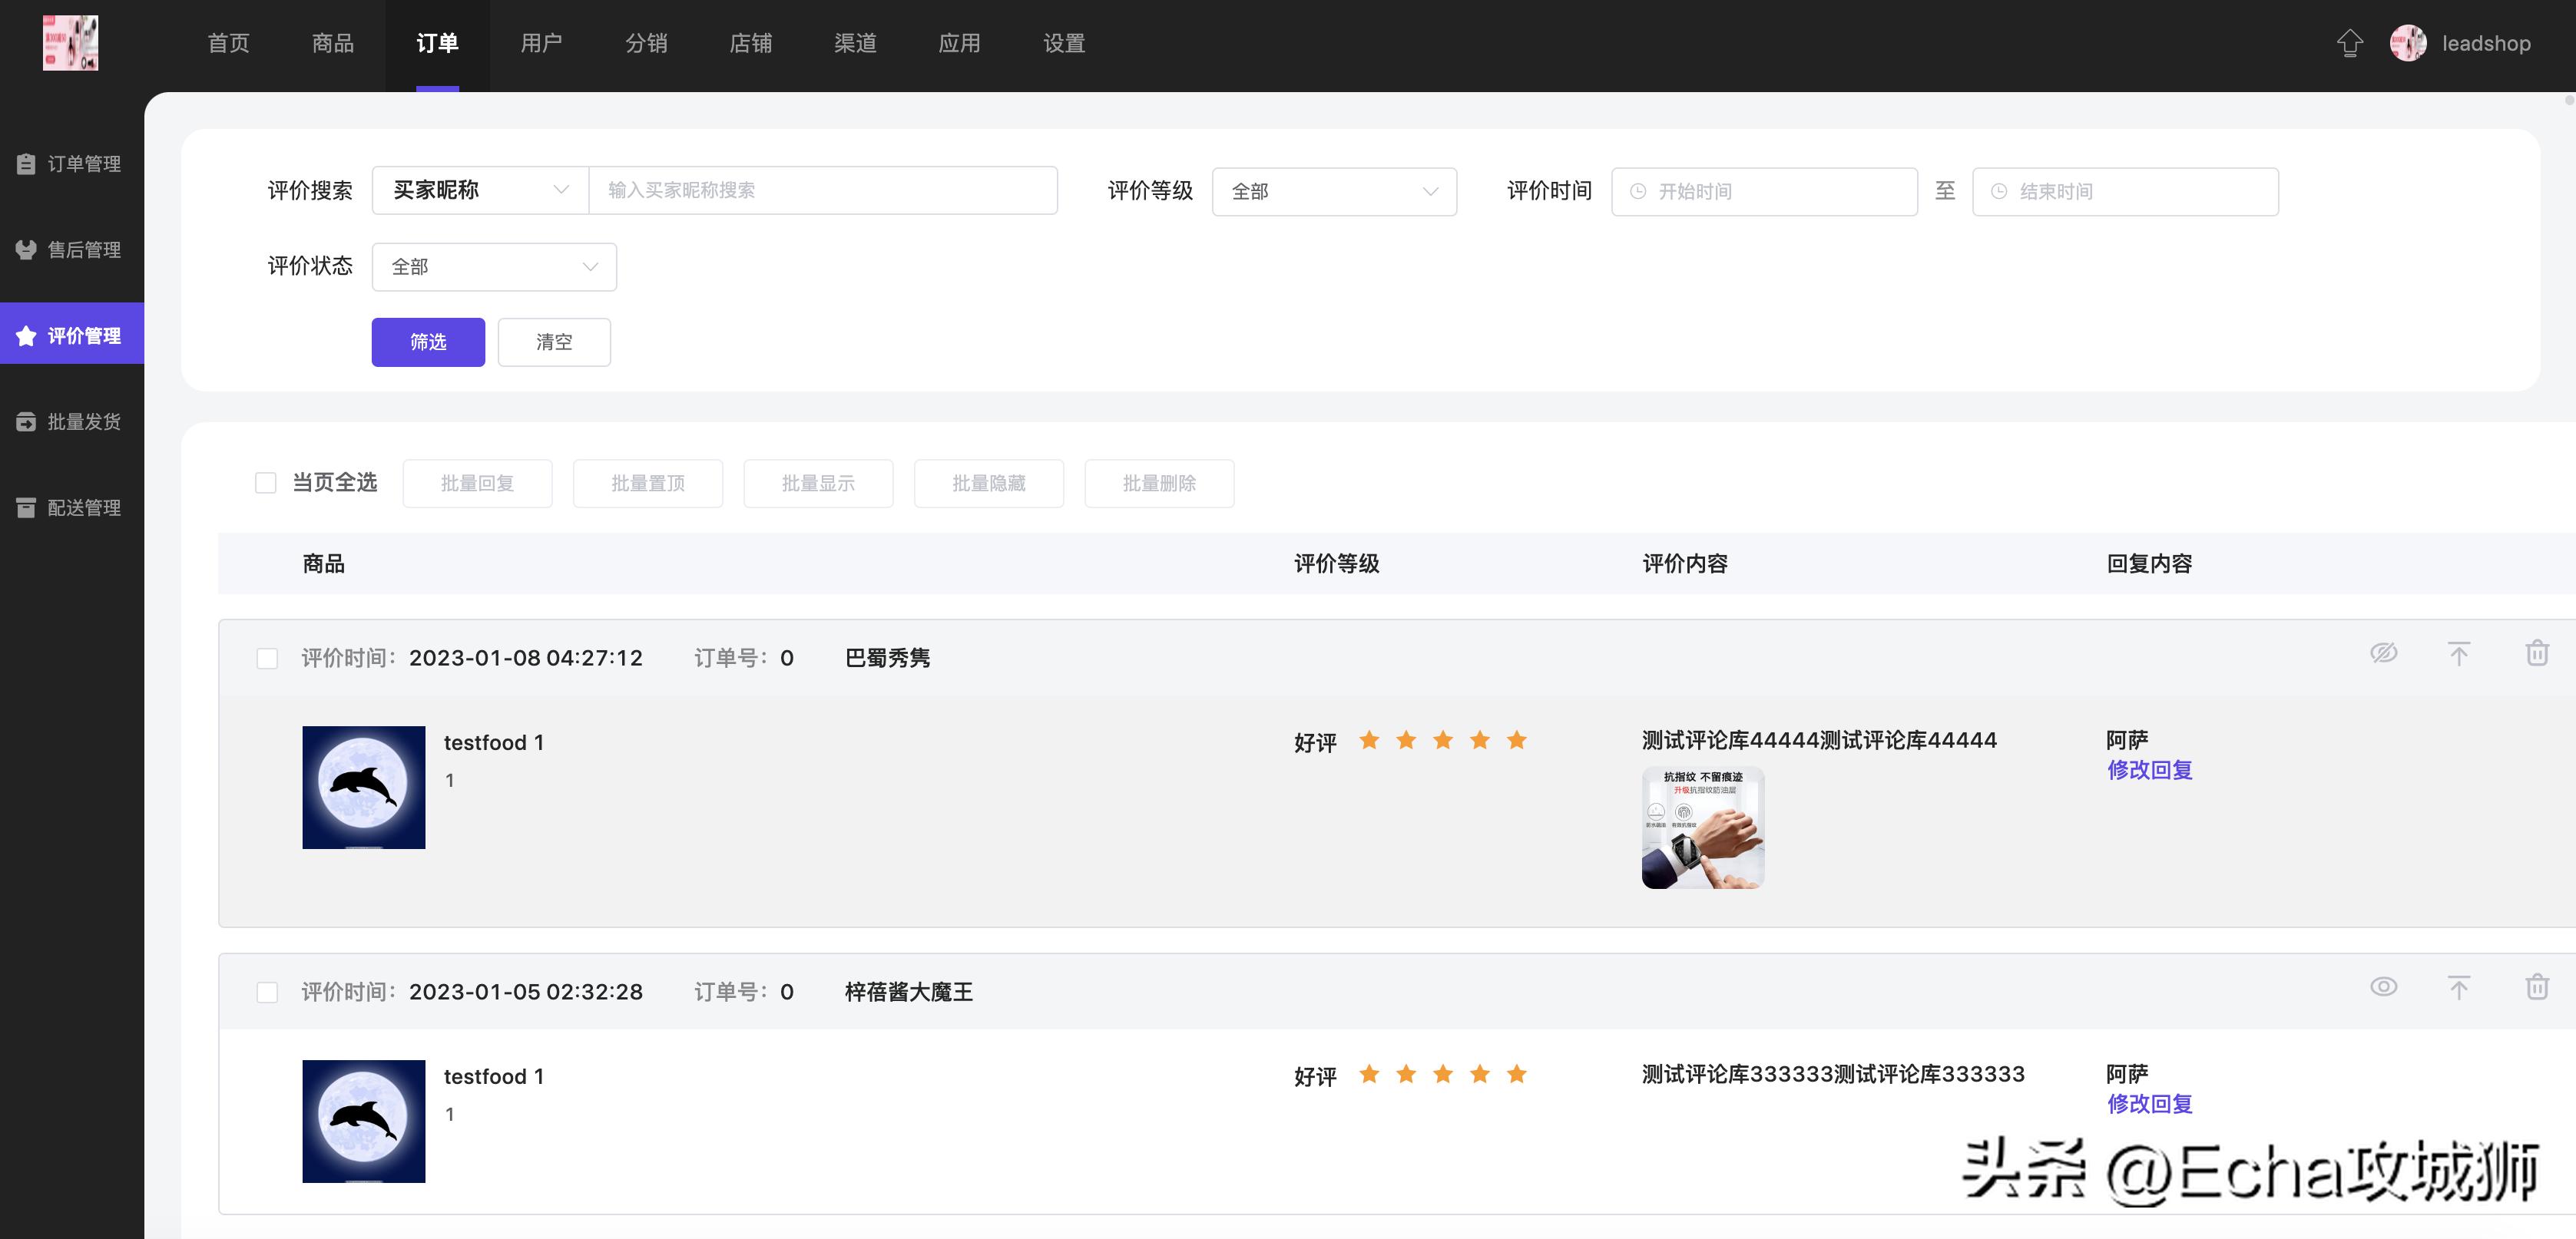Check the 当页全选 checkbox

point(266,483)
